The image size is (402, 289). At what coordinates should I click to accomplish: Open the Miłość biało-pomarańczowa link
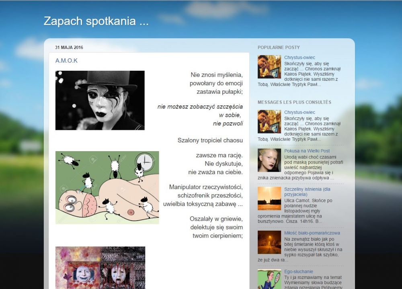pyautogui.click(x=312, y=233)
